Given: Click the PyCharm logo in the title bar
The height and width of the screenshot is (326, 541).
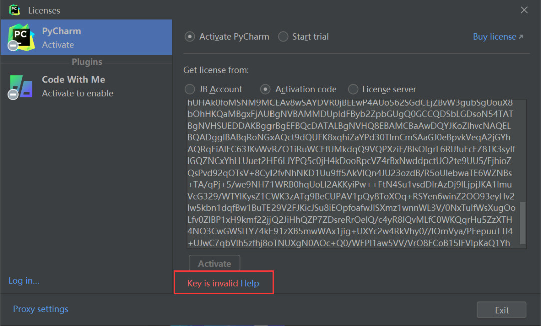Looking at the screenshot, I should tap(14, 10).
